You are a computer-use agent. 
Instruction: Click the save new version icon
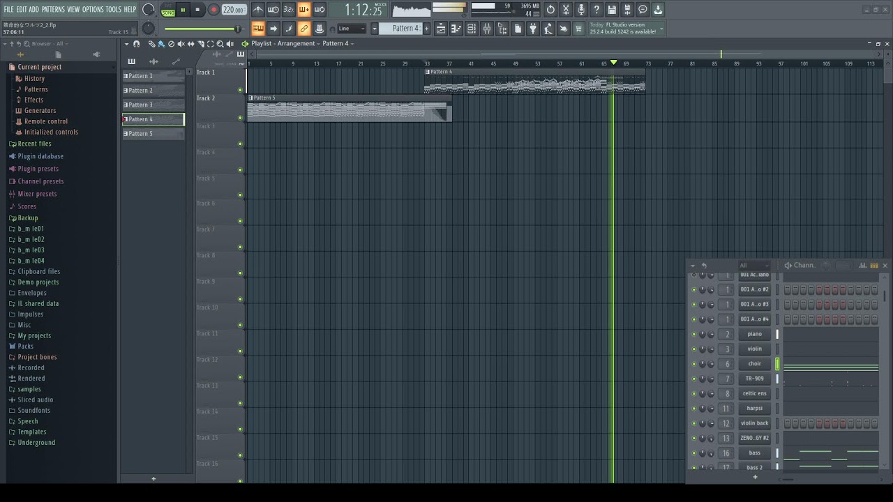[x=627, y=10]
